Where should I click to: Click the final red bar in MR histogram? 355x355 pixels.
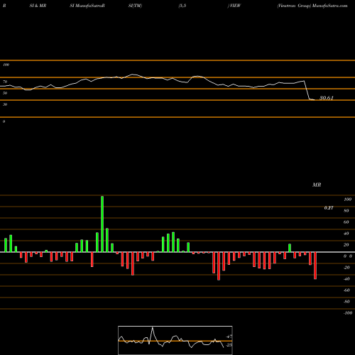(x=315, y=266)
